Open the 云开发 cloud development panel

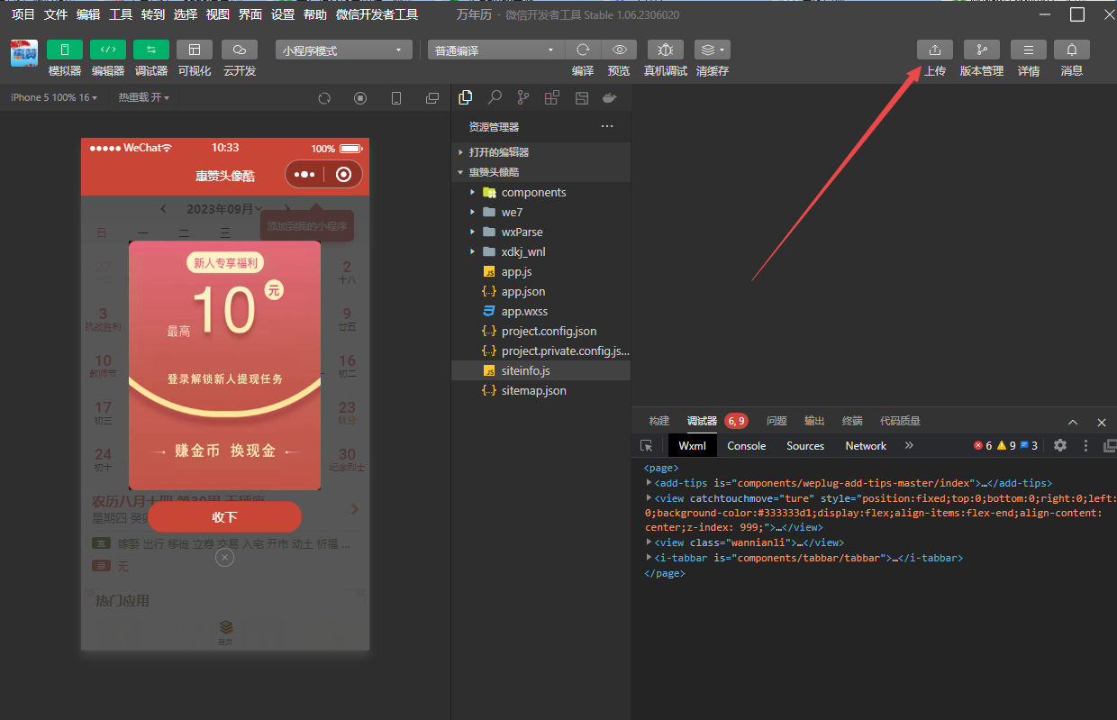[239, 50]
